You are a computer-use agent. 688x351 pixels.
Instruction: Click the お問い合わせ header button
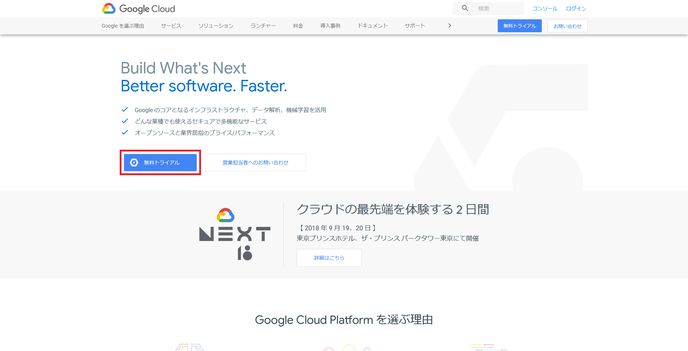568,26
